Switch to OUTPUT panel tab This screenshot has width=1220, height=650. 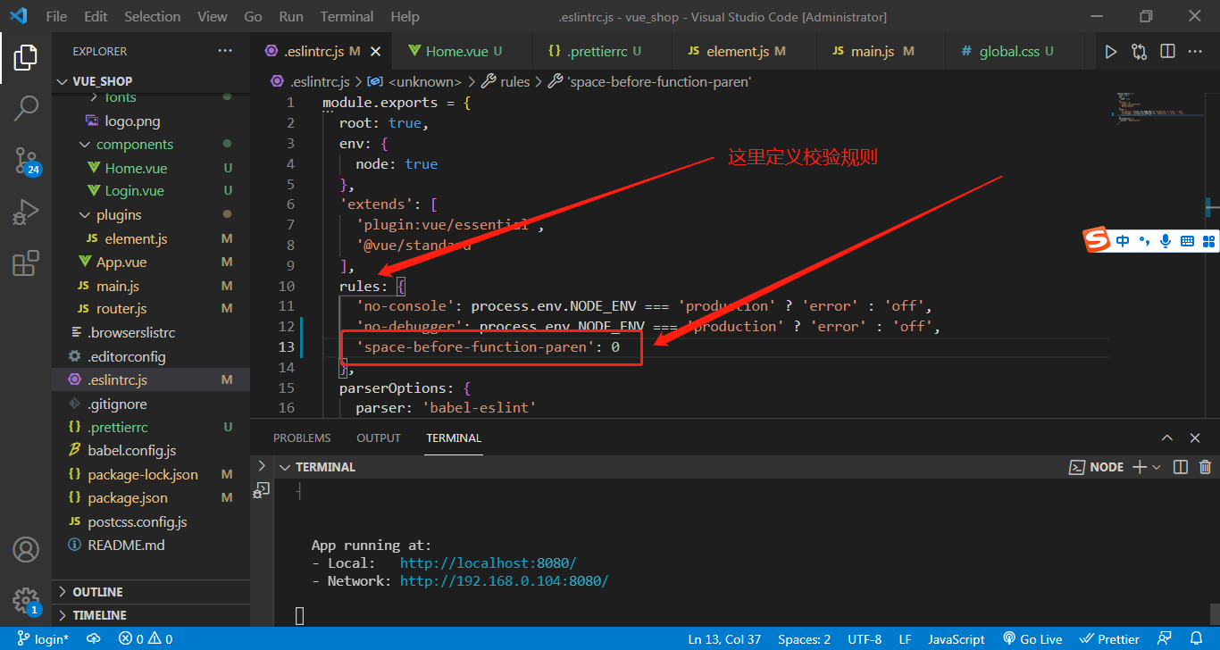click(379, 438)
